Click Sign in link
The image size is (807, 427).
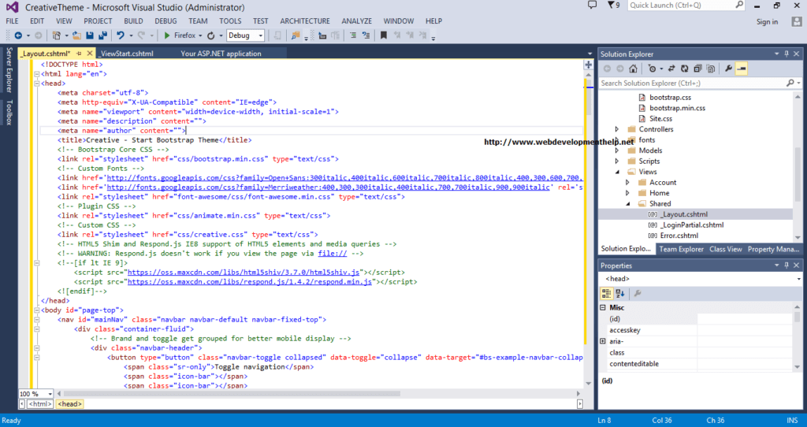coord(767,21)
